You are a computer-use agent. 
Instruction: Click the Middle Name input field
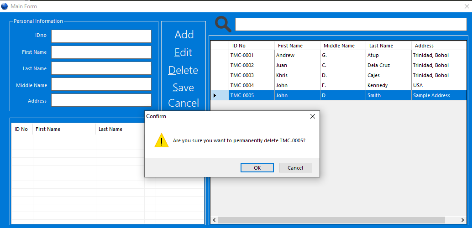pos(101,84)
